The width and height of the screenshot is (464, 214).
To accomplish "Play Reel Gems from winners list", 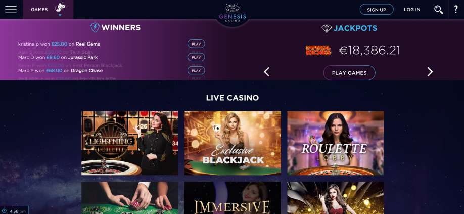I will pyautogui.click(x=196, y=44).
